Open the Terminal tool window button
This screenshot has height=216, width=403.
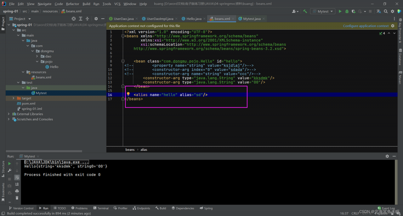(x=101, y=208)
